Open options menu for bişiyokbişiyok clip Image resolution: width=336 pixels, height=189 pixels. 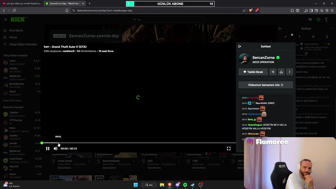[x=133, y=161]
